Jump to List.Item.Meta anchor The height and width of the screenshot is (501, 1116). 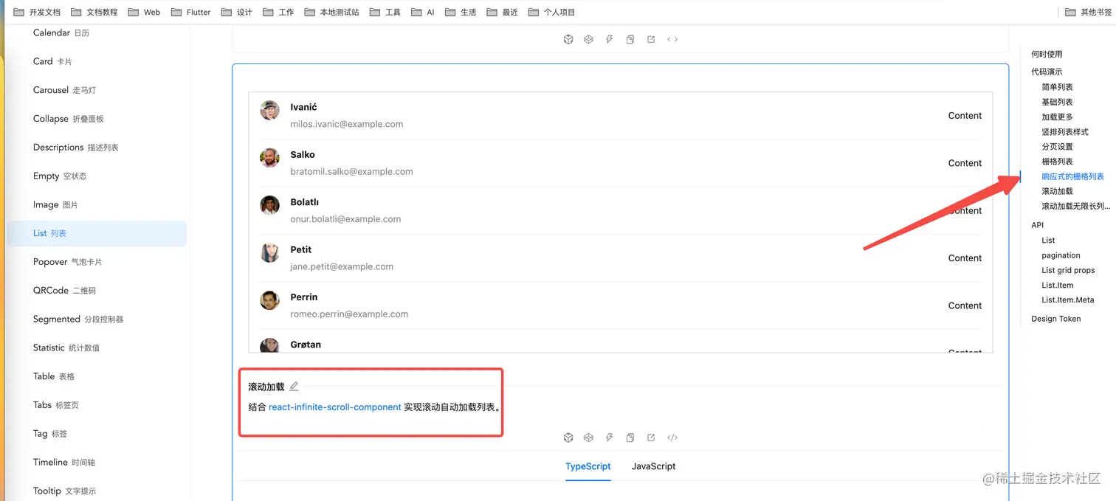[x=1067, y=300]
